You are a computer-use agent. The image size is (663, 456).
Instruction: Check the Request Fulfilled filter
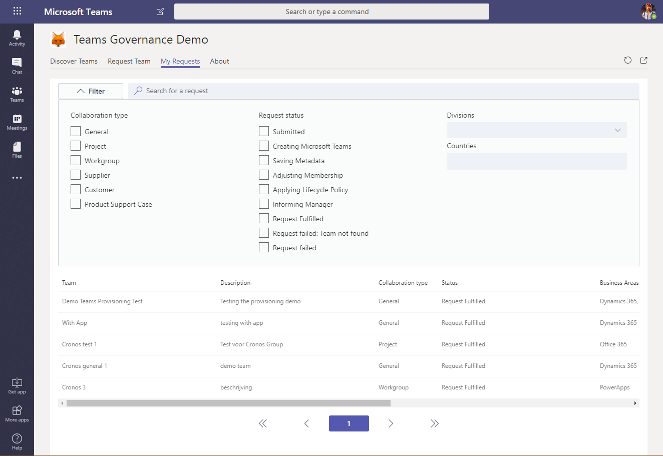click(264, 218)
